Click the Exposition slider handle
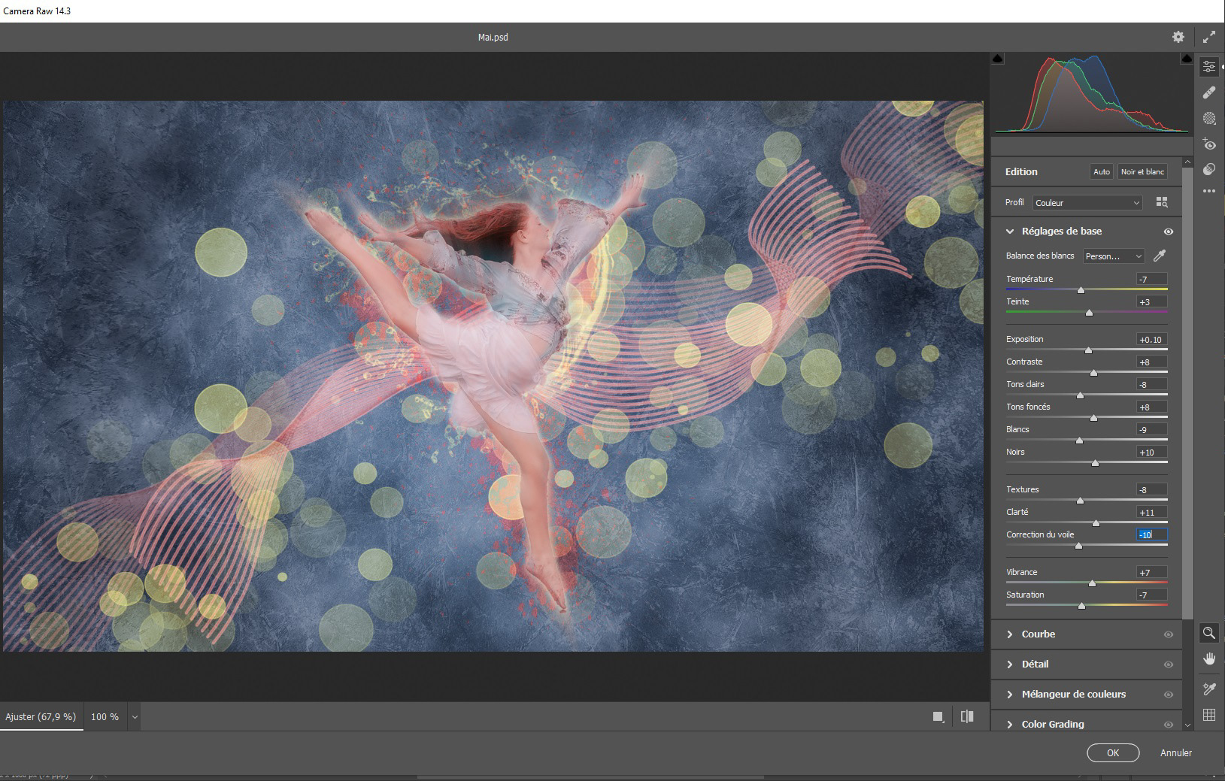This screenshot has height=781, width=1225. click(1088, 350)
